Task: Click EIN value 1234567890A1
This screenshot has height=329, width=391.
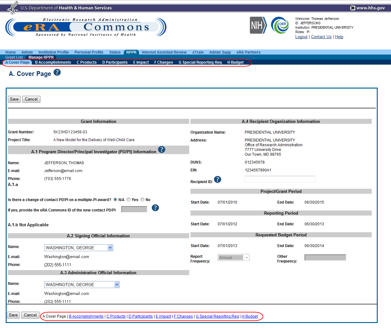Action: click(258, 170)
